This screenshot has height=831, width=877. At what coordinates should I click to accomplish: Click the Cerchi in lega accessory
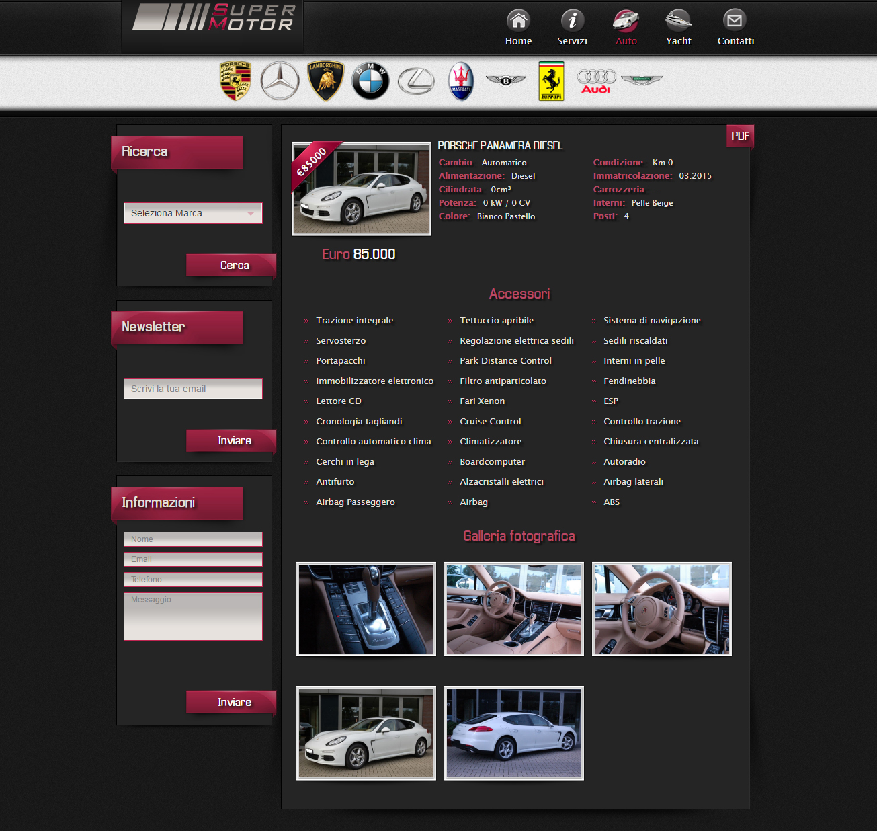(x=345, y=462)
